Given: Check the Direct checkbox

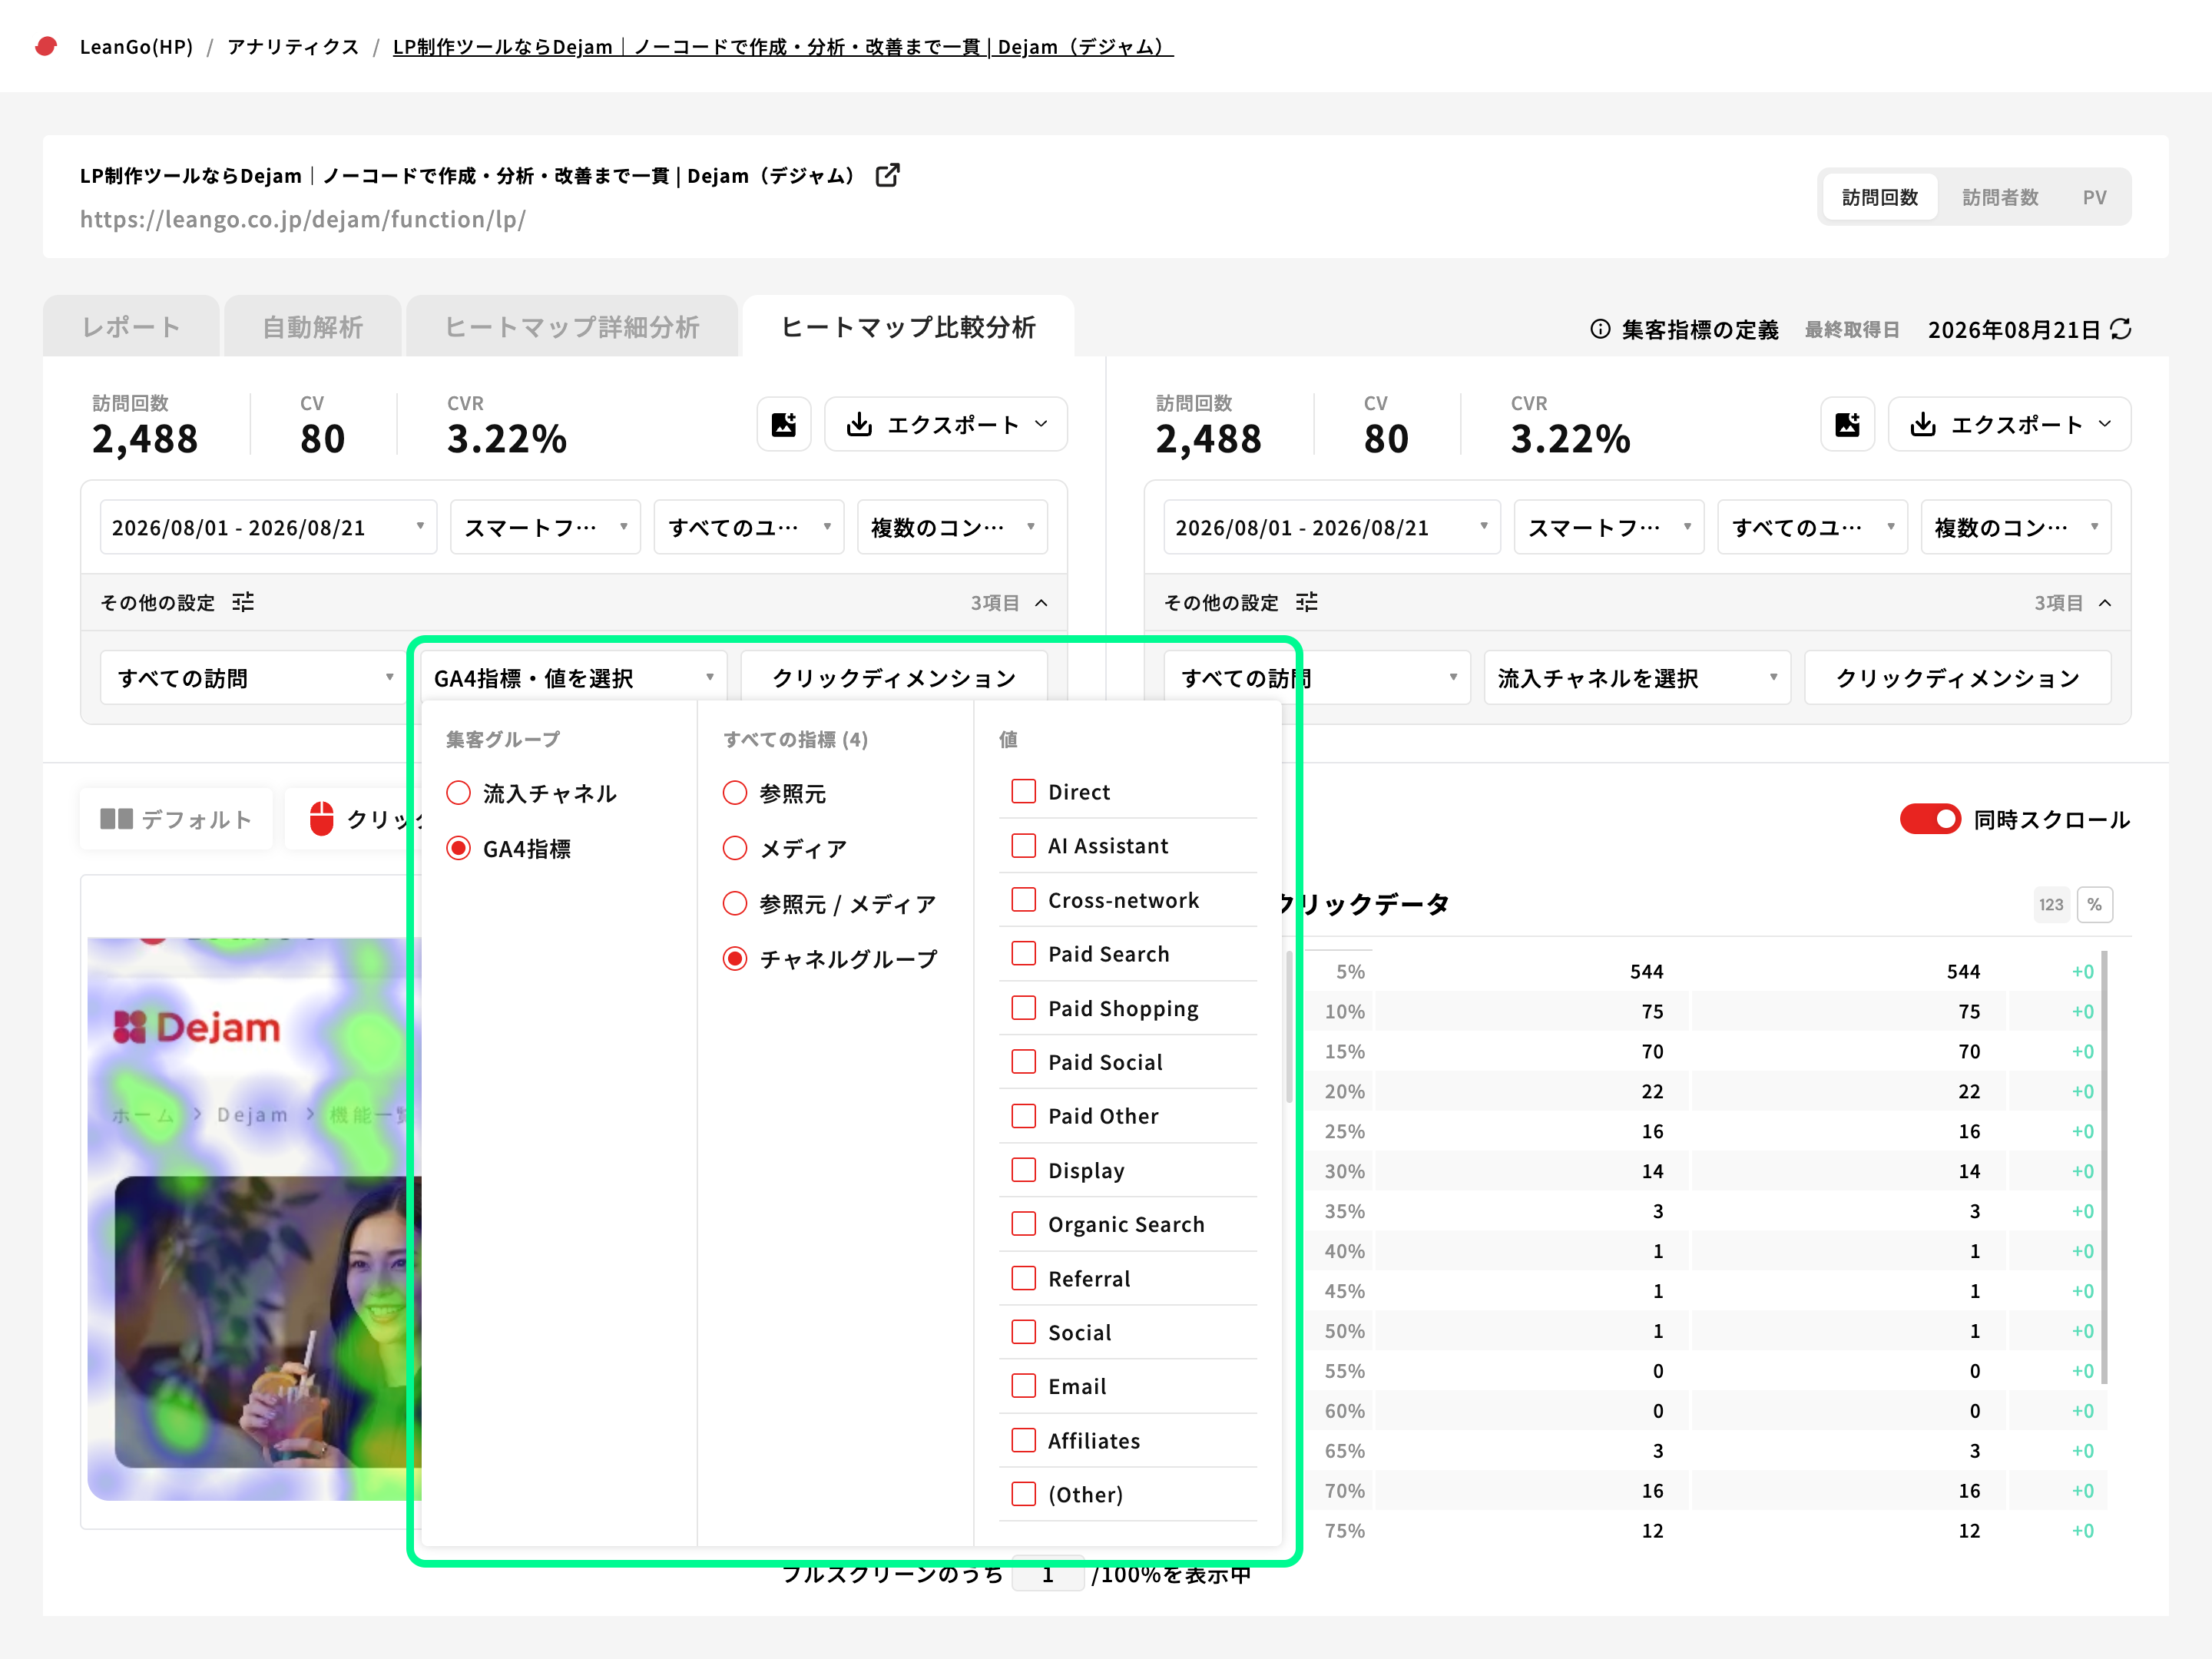Looking at the screenshot, I should [x=1023, y=791].
